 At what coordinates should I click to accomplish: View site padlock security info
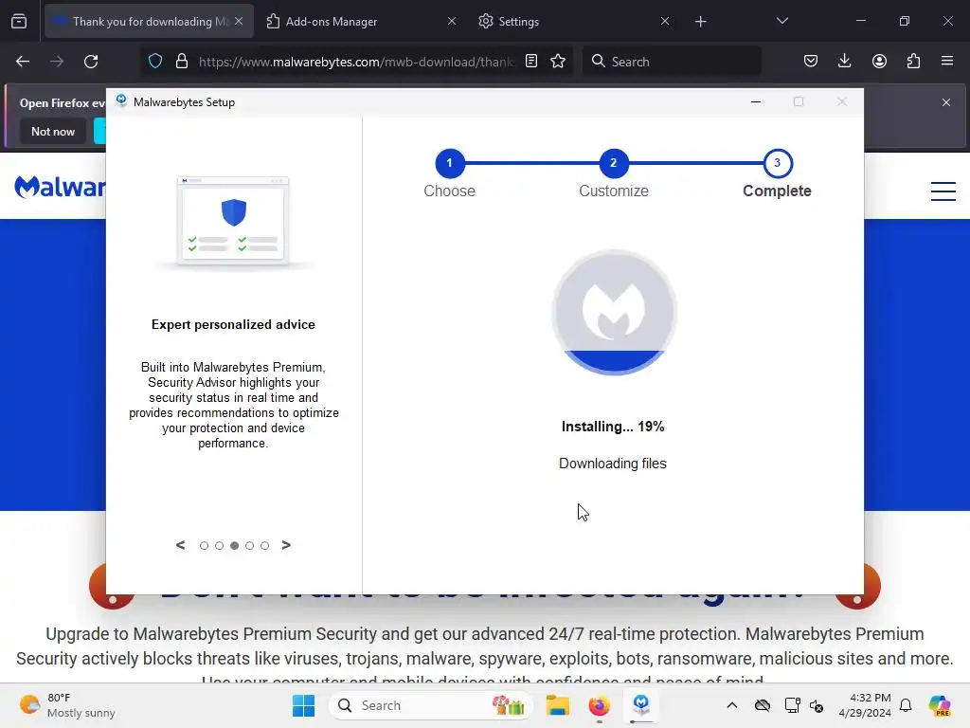click(181, 61)
